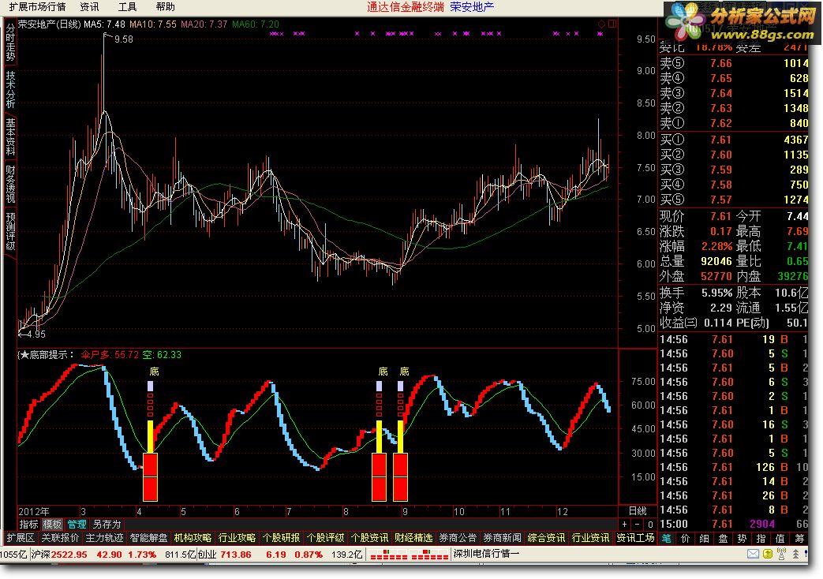Select the 个股评级 bottom tab
This screenshot has width=823, height=579.
tap(325, 537)
